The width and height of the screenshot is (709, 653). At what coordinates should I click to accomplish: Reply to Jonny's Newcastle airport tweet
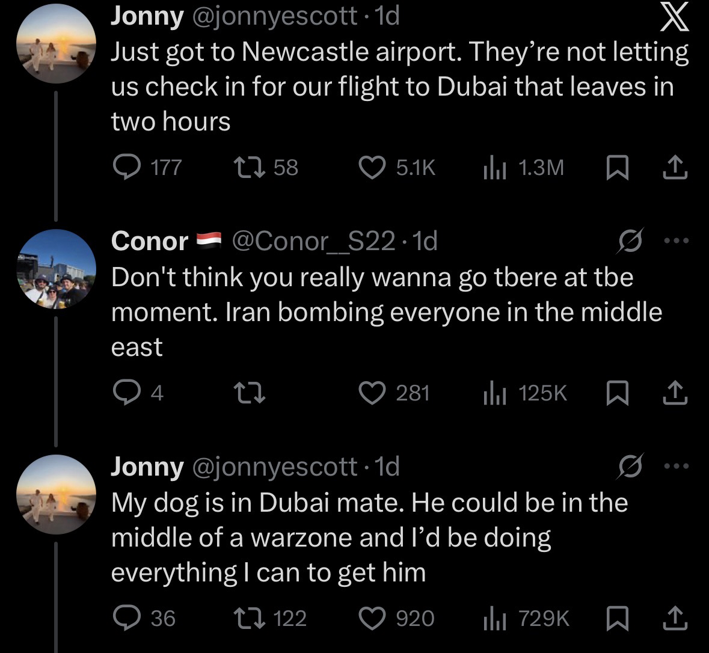tap(126, 167)
